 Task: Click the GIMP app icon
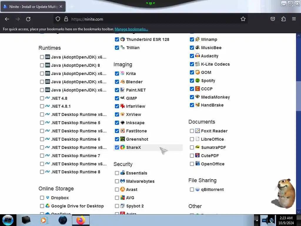[123, 98]
